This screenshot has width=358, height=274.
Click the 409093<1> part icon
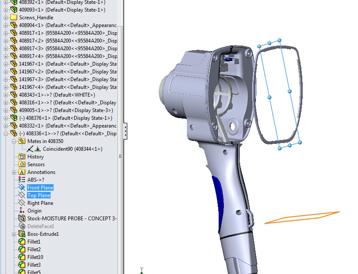click(x=14, y=9)
